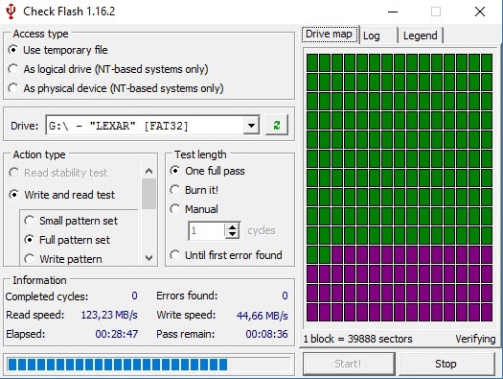Switch to the Log tab

coord(378,36)
